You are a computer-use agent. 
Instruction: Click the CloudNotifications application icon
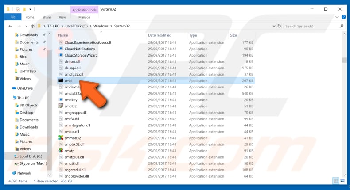61,49
